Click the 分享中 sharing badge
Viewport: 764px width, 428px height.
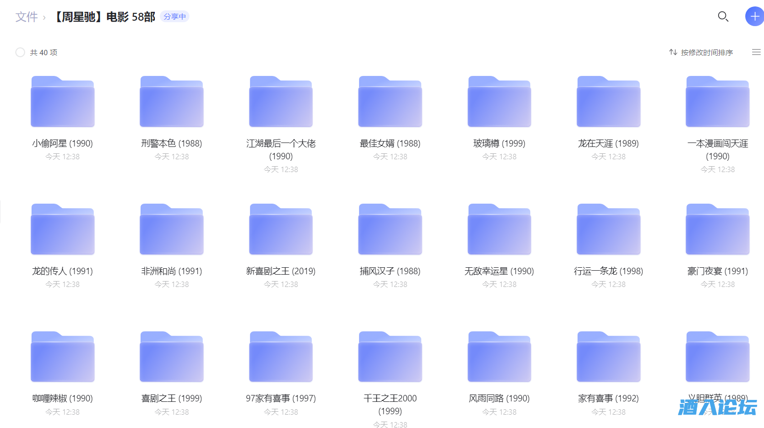[x=174, y=16]
